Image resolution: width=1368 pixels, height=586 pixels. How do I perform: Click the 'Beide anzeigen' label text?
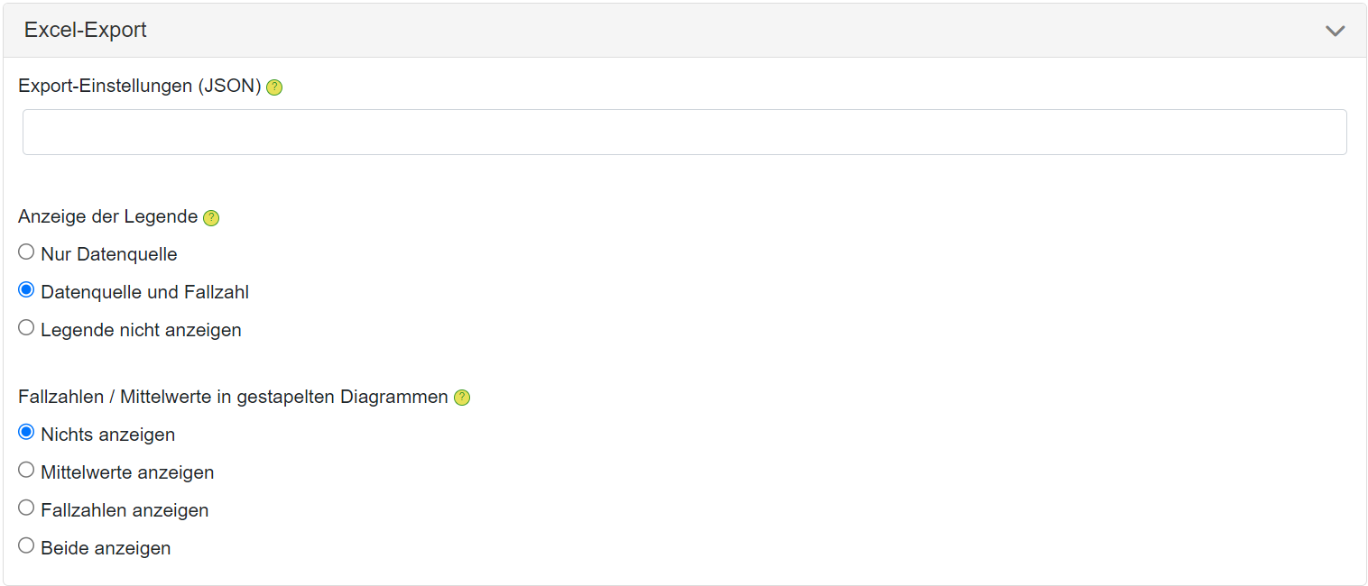106,548
